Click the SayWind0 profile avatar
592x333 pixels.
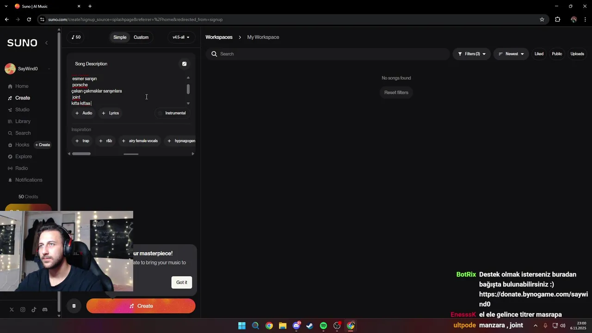(x=10, y=69)
